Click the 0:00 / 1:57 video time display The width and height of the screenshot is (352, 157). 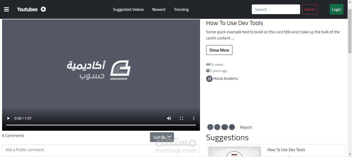[23, 118]
